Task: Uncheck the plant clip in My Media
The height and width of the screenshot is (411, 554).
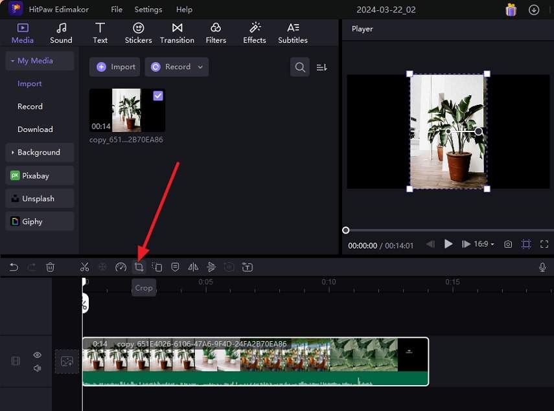Action: [157, 96]
